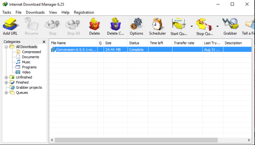The width and height of the screenshot is (255, 145).
Task: Select the Unfinished category
Action: coord(24,77)
